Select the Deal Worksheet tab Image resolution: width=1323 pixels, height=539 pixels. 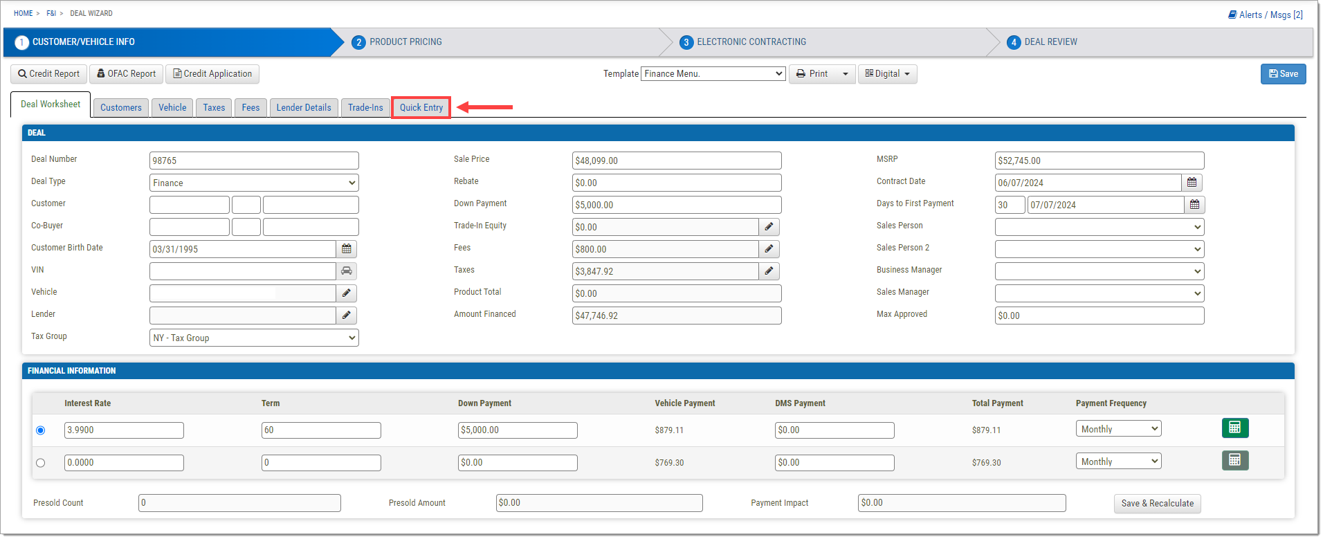tap(51, 104)
